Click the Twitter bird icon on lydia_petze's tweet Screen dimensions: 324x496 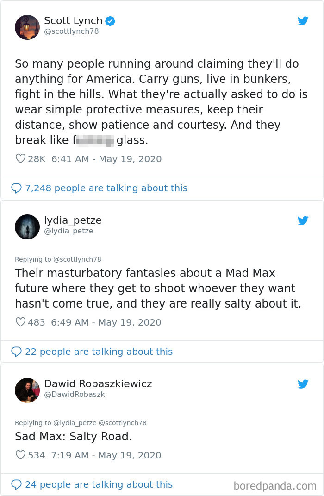(303, 220)
